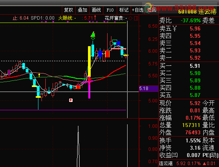Click the 止: 6.04 indicator value
The height and width of the screenshot is (167, 219).
point(21,18)
